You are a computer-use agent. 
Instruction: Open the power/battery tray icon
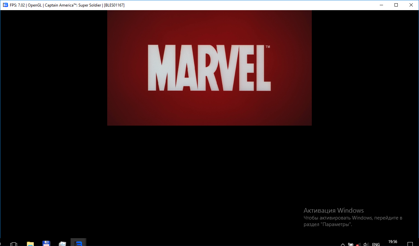pyautogui.click(x=351, y=244)
